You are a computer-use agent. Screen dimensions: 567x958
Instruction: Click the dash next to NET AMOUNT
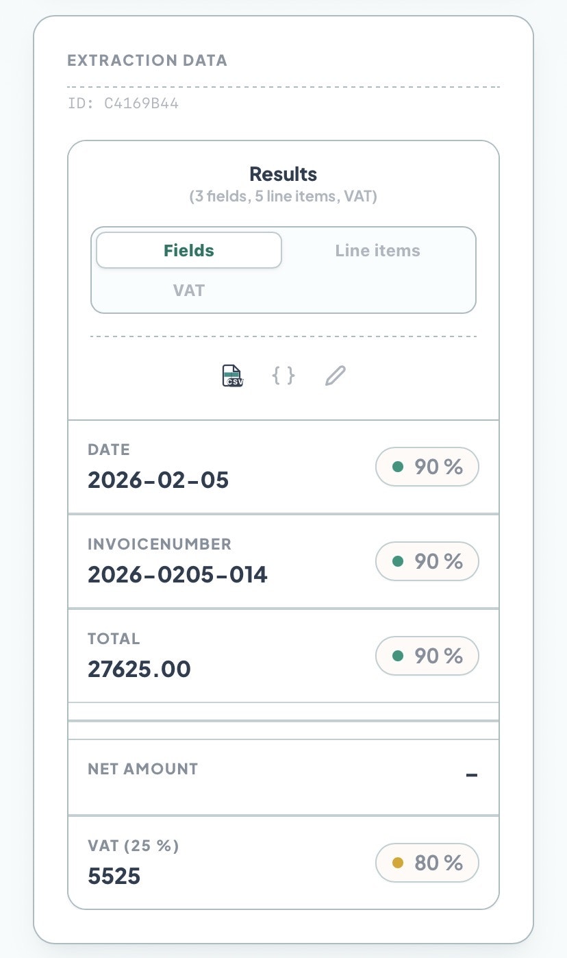tap(472, 776)
